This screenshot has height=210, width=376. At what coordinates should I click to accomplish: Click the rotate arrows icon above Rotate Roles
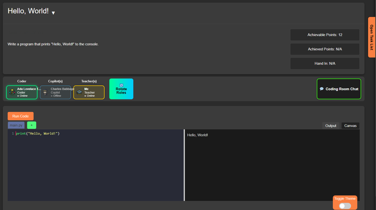coord(121,85)
